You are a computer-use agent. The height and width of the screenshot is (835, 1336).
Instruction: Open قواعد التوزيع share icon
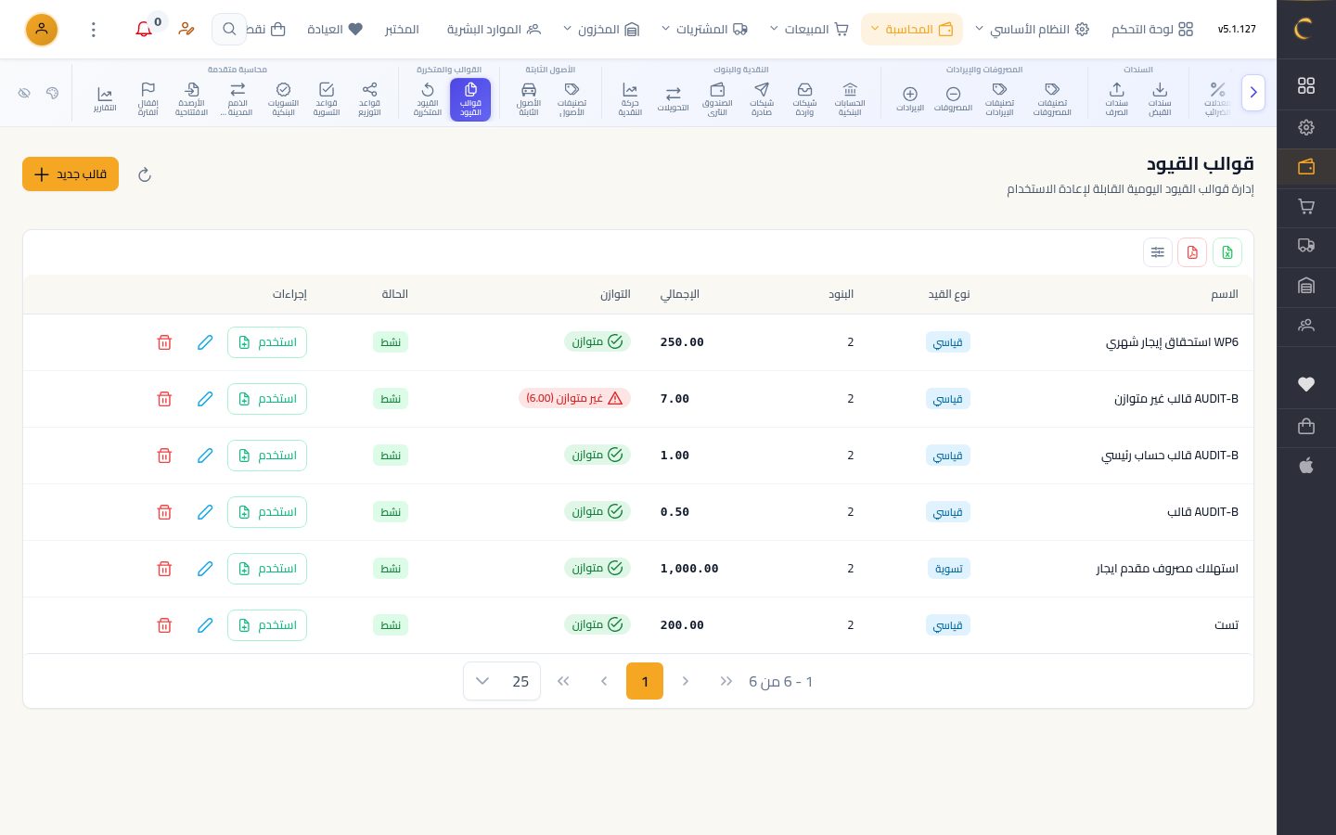pos(369,99)
